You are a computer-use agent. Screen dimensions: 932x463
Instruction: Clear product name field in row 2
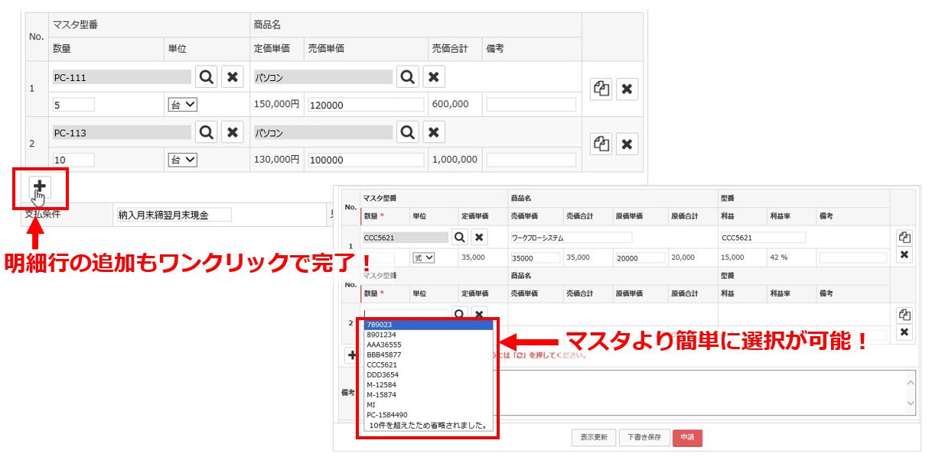433,133
